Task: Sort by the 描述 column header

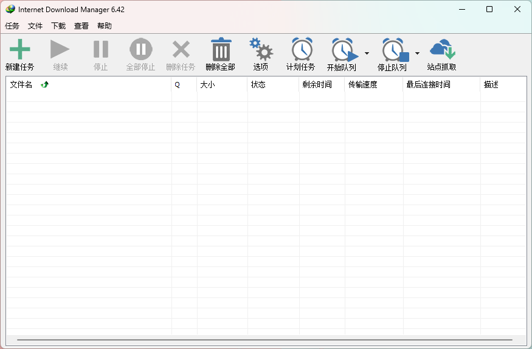Action: tap(503, 84)
